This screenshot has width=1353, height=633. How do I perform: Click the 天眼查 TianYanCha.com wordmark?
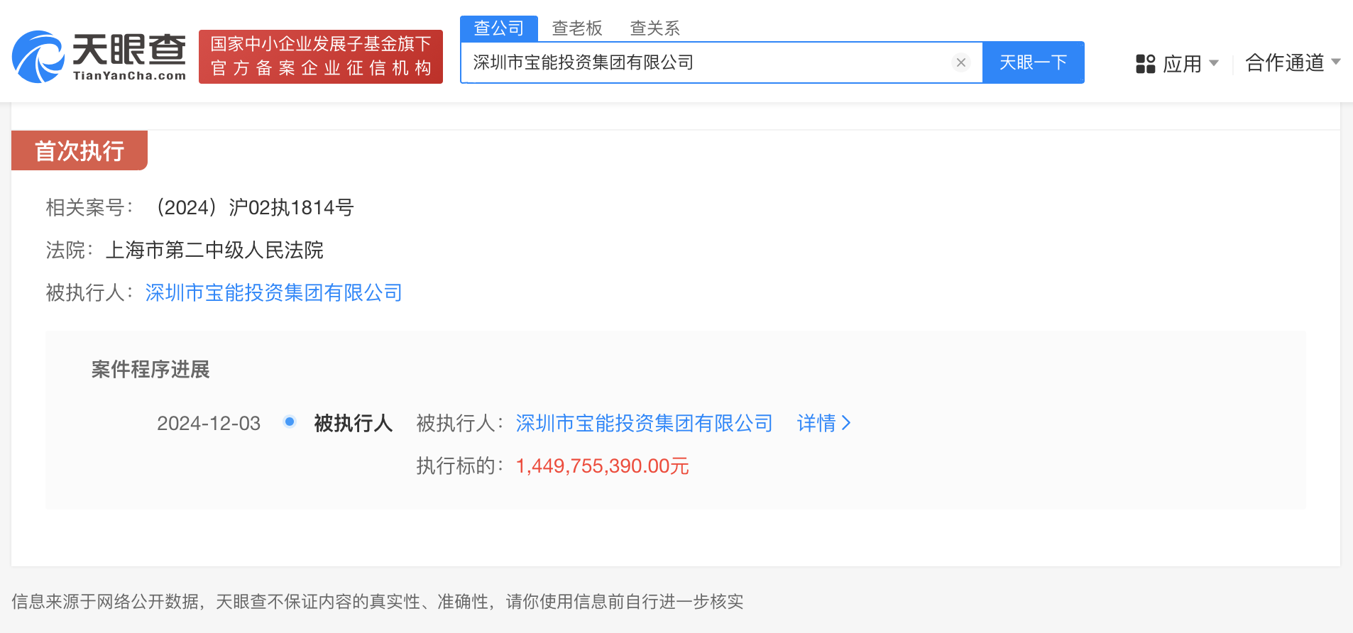pos(129,57)
